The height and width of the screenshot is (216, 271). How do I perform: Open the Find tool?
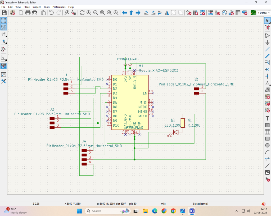[67, 13]
